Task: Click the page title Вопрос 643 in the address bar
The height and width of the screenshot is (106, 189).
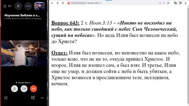Action: coord(94,3)
